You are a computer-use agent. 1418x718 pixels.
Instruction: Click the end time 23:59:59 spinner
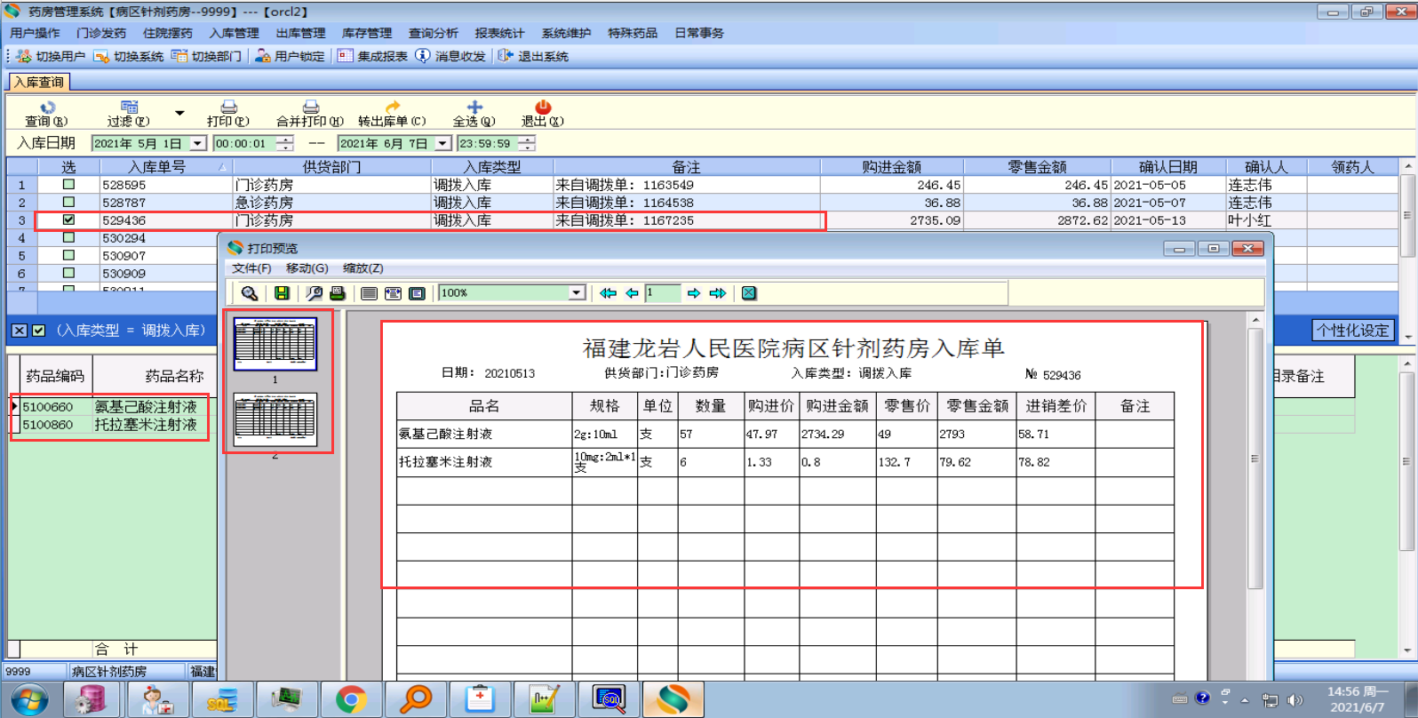(x=527, y=144)
